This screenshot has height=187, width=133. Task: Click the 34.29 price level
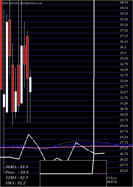(124, 70)
